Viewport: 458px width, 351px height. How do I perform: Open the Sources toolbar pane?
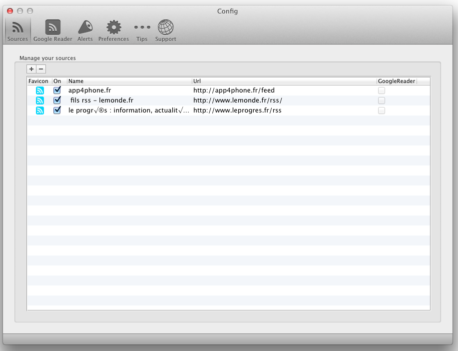point(17,30)
